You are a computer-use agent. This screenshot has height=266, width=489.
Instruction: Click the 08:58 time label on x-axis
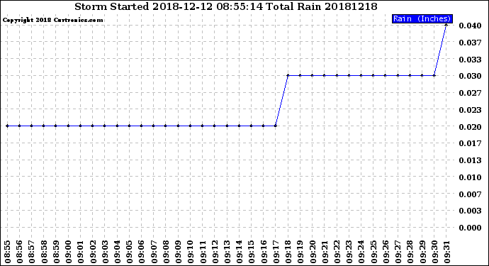pyautogui.click(x=44, y=252)
